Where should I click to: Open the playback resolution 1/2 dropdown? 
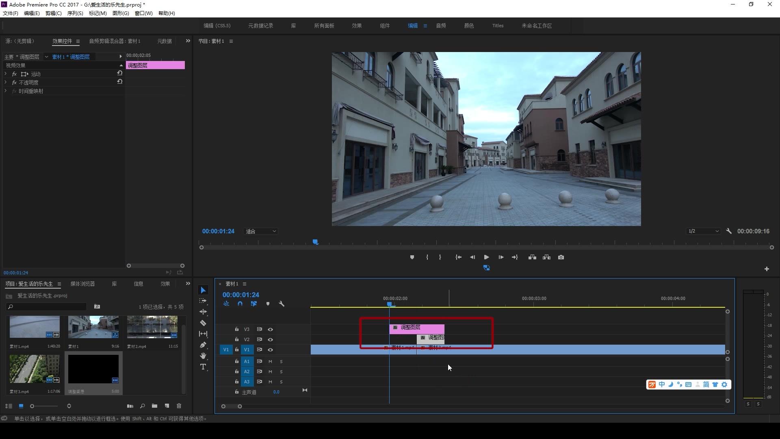(x=703, y=231)
